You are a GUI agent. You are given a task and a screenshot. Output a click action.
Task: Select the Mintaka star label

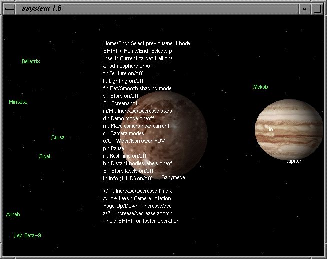point(18,102)
